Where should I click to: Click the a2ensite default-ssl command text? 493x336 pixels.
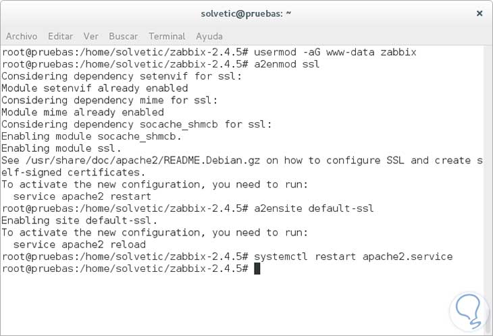coord(314,208)
